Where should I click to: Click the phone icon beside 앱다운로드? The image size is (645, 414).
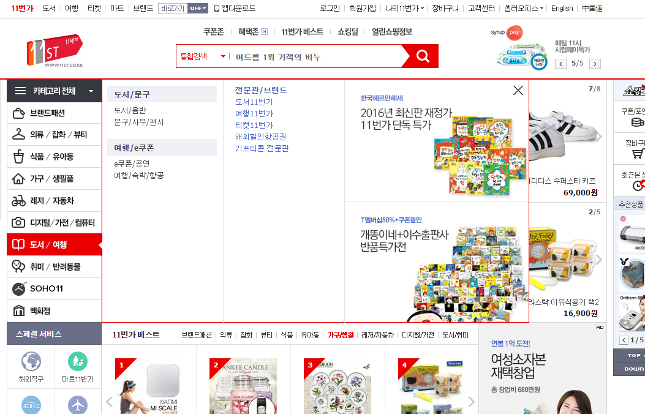pyautogui.click(x=217, y=8)
